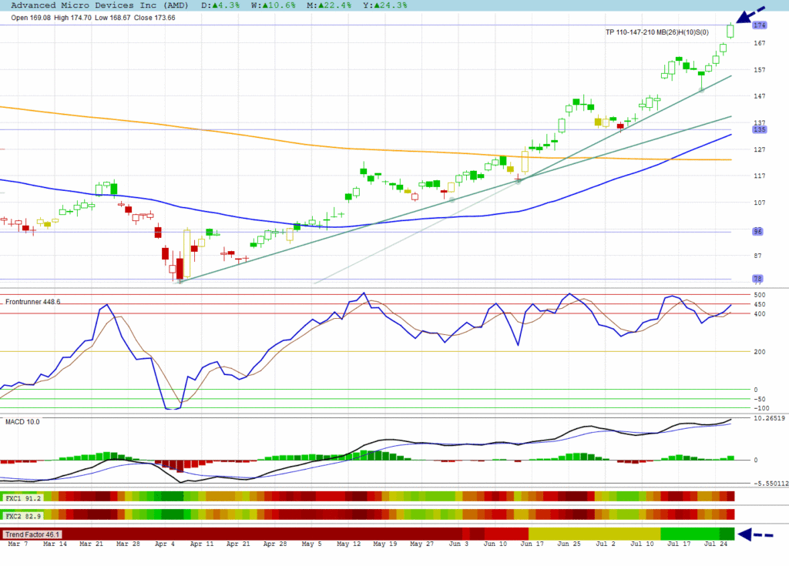Click the latest candle near 174
This screenshot has width=789, height=566.
pos(730,31)
